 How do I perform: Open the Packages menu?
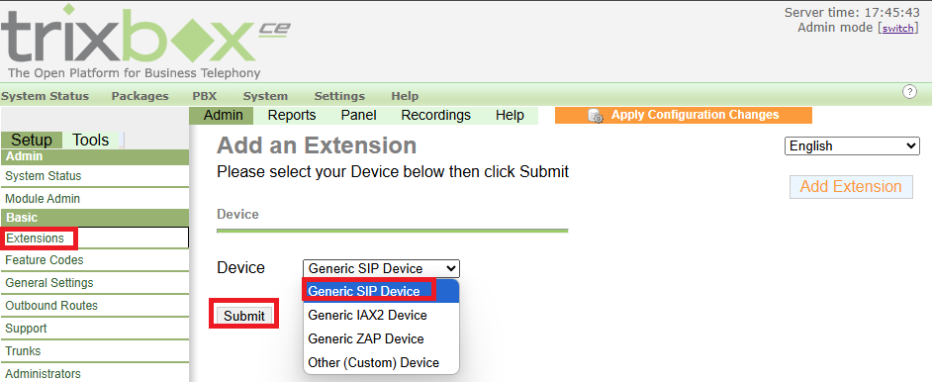click(140, 96)
